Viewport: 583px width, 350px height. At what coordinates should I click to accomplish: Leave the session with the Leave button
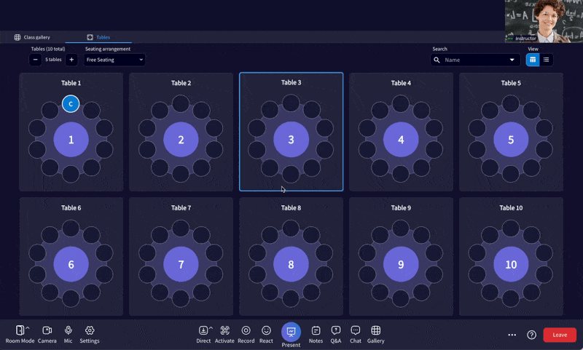pyautogui.click(x=560, y=335)
